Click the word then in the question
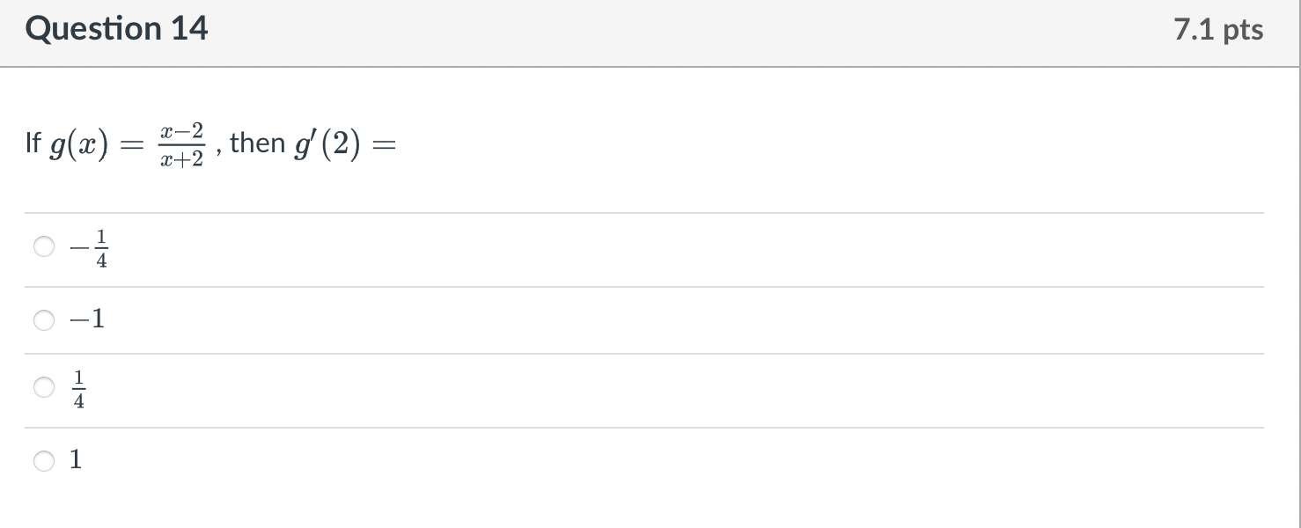The width and height of the screenshot is (1301, 528). (x=258, y=143)
